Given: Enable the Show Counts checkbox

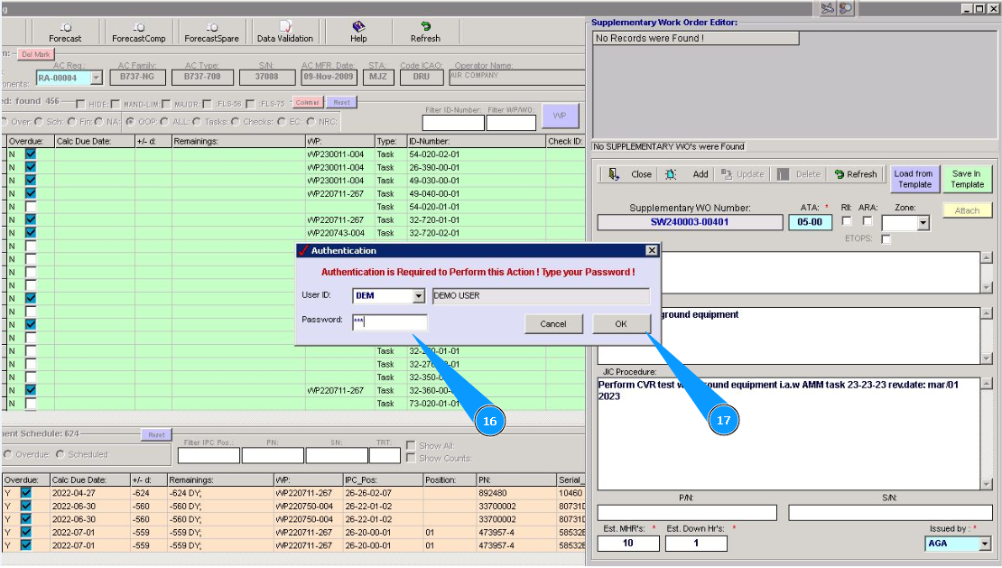Looking at the screenshot, I should [411, 459].
